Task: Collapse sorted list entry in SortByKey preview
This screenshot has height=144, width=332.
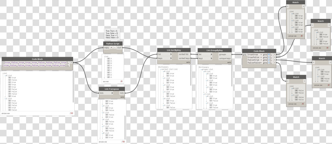Action: (x=161, y=69)
